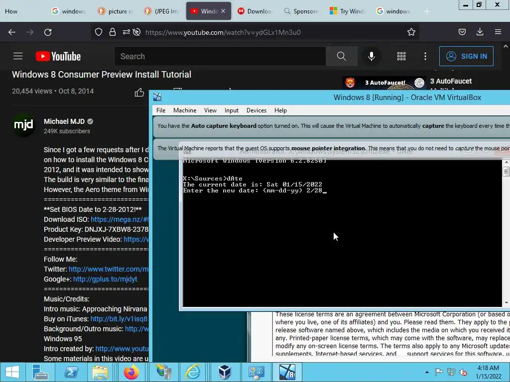Run search with the magnifier button
This screenshot has width=510, height=382.
click(x=342, y=56)
